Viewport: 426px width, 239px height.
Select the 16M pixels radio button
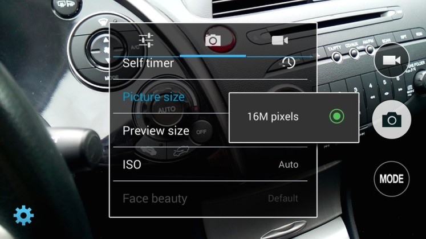coord(337,117)
